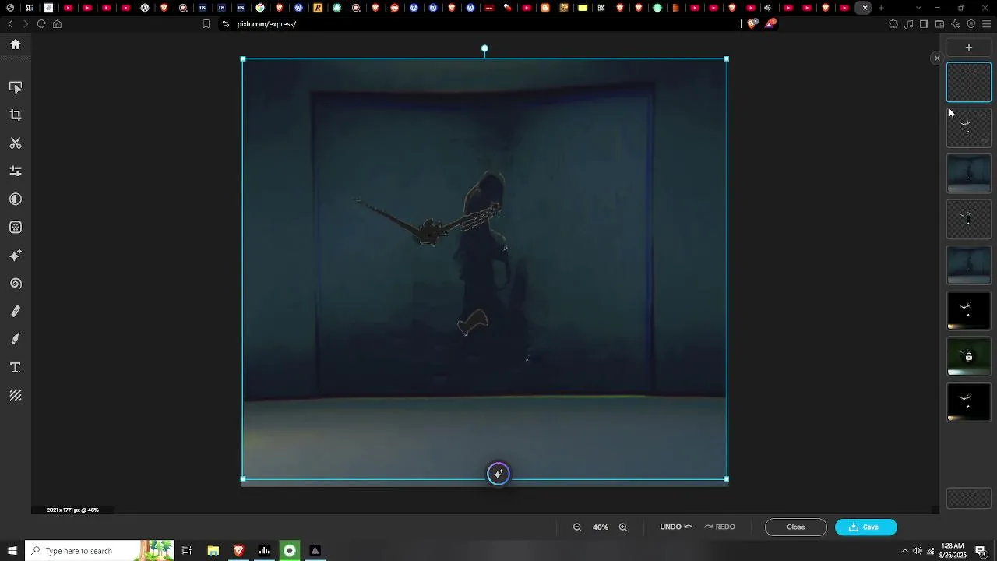Viewport: 997px width, 561px height.
Task: Open the Leo AI star icon
Action: pos(955,24)
